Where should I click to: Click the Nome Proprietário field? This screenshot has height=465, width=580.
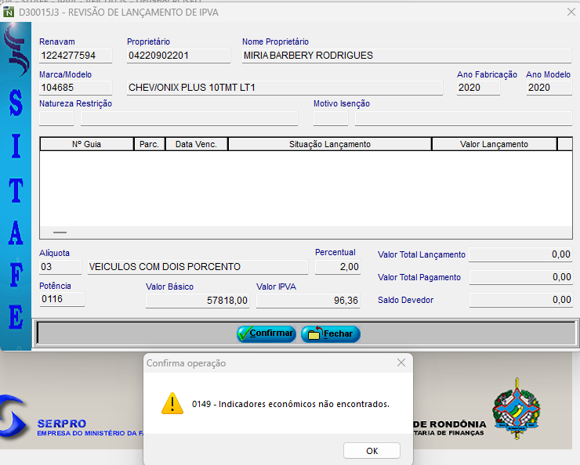[406, 56]
